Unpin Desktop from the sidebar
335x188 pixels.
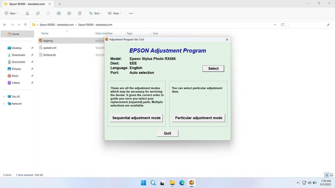pyautogui.click(x=32, y=48)
